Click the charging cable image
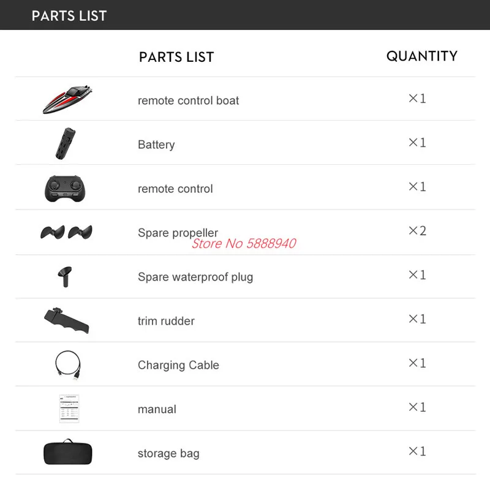490x490 pixels. tap(68, 365)
